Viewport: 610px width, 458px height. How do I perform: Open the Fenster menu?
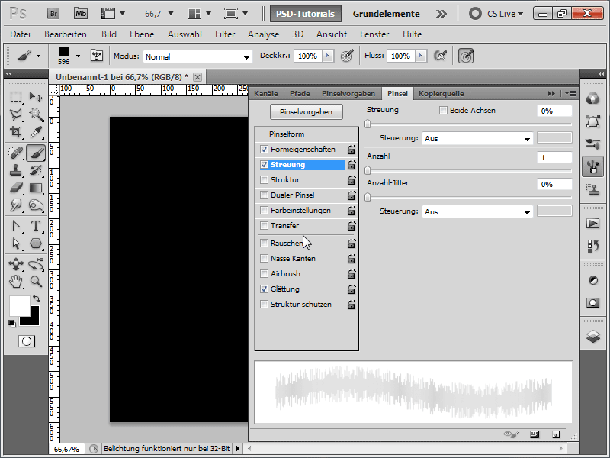(x=374, y=34)
